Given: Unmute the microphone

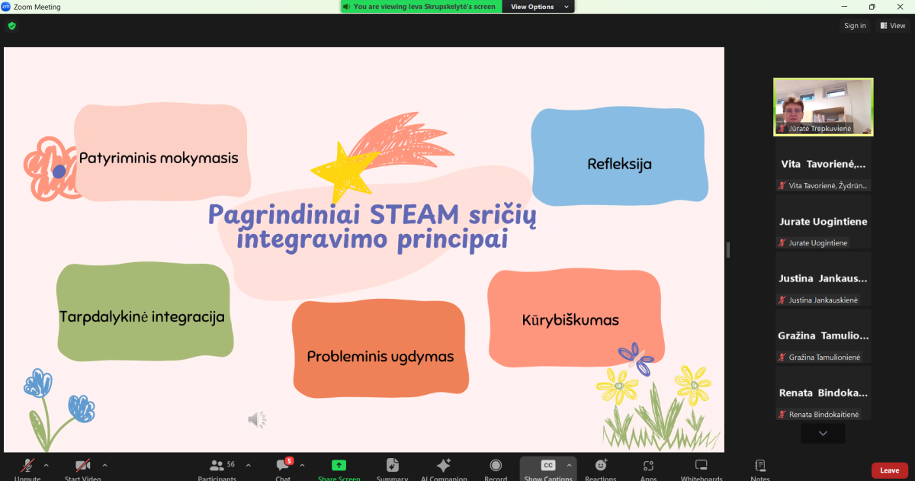Looking at the screenshot, I should [x=27, y=466].
